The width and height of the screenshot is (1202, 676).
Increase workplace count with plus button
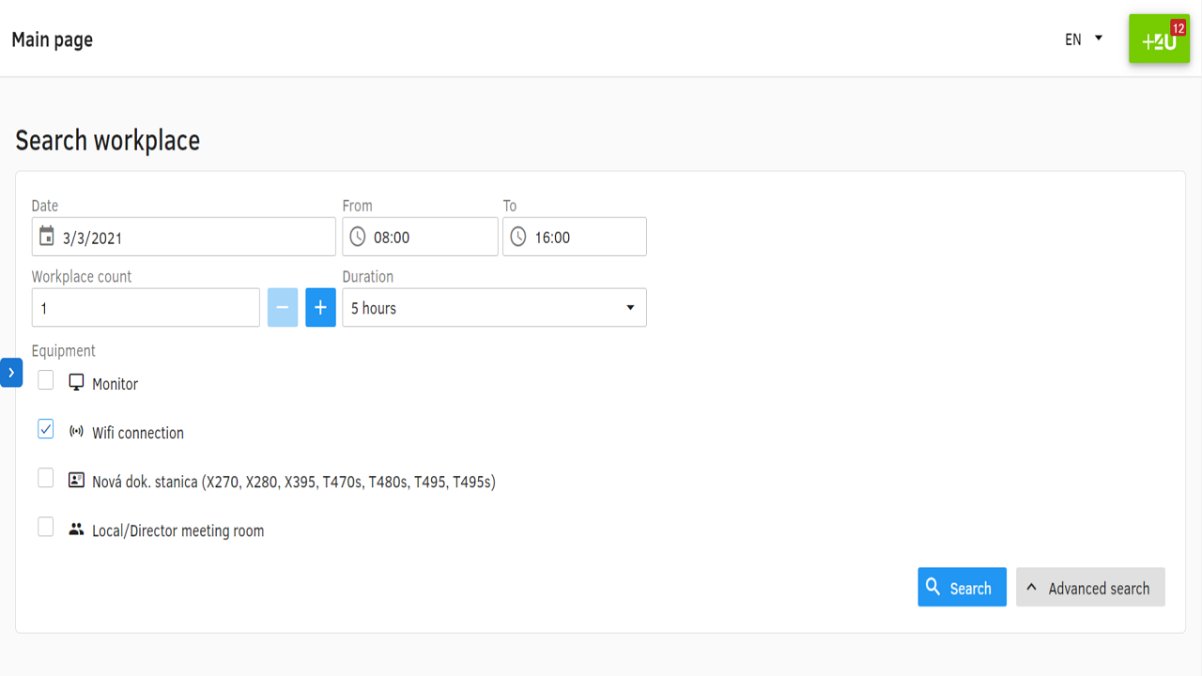[320, 308]
